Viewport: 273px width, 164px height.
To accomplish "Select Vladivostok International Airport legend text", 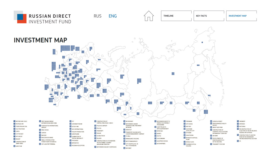I will [x=50, y=126].
